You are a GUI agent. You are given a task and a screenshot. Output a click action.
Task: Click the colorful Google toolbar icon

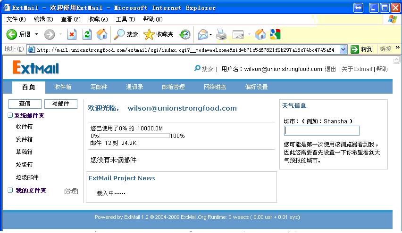[276, 34]
